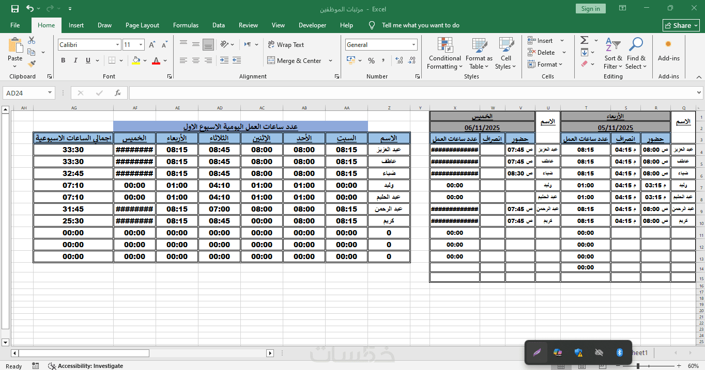This screenshot has height=370, width=705.
Task: Click the Copy icon in Clipboard
Action: [x=32, y=52]
